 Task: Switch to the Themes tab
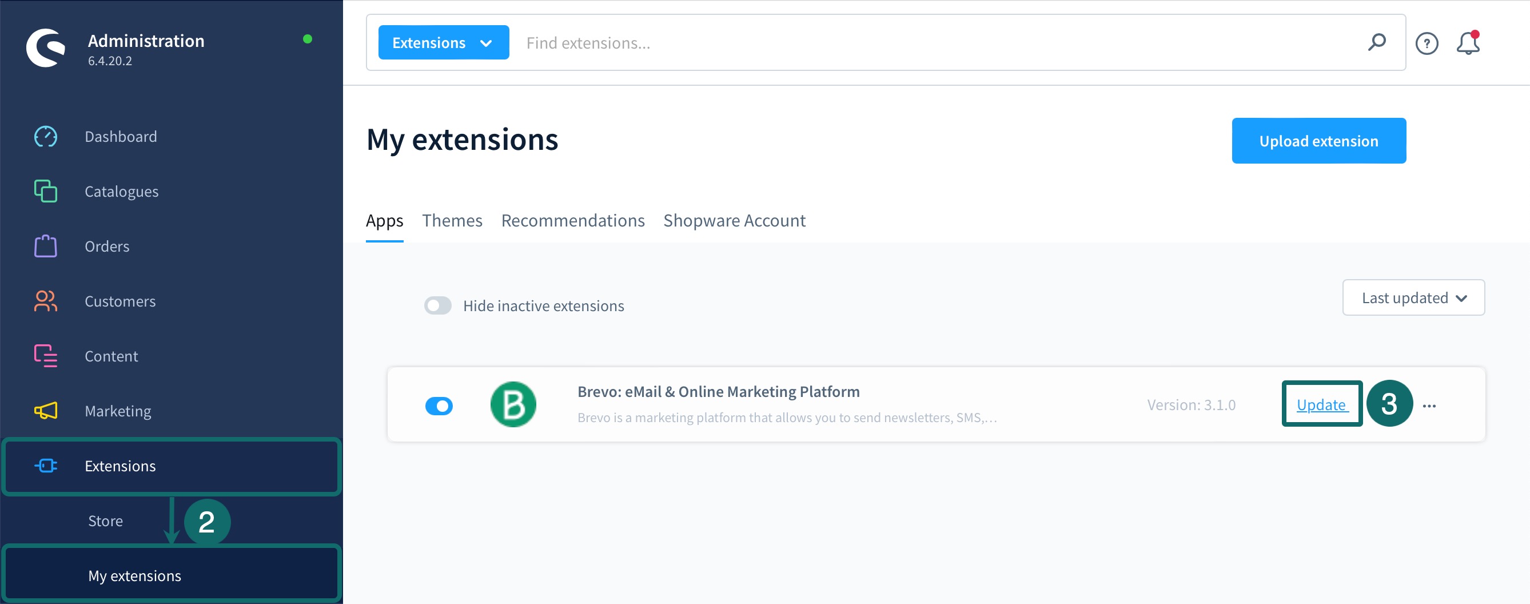tap(452, 220)
